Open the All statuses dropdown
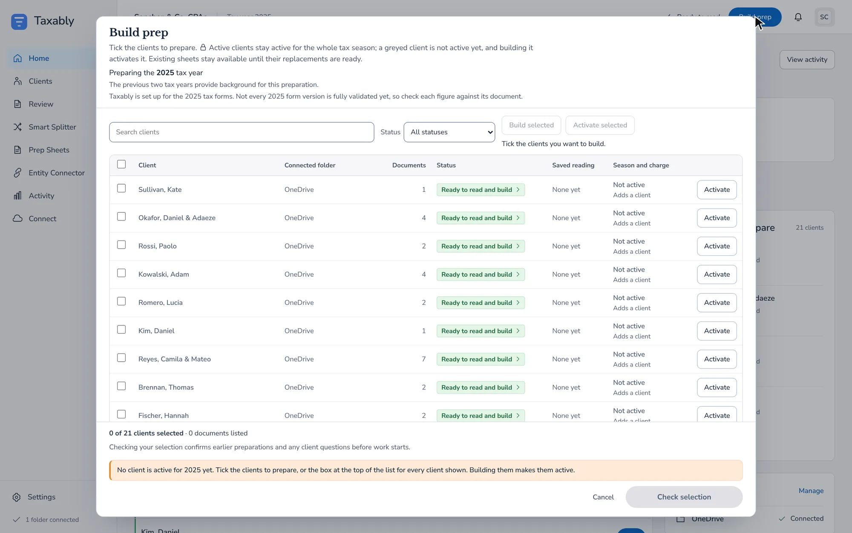The image size is (852, 533). point(449,132)
